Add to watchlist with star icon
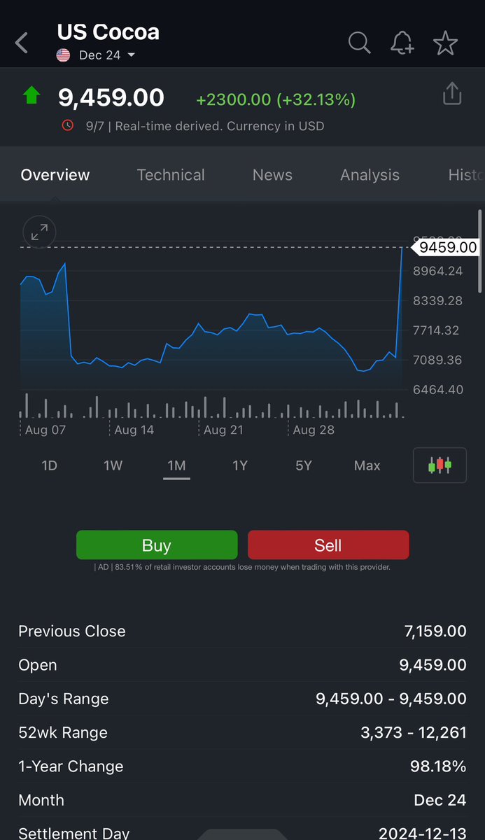 [x=445, y=43]
